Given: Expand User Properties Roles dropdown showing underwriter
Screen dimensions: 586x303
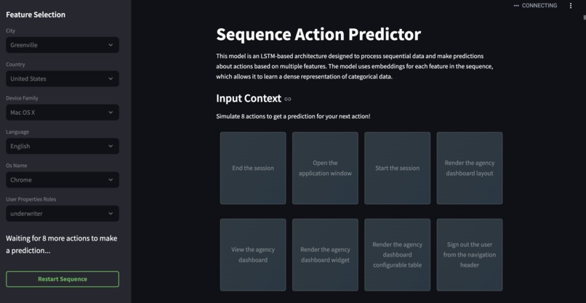Looking at the screenshot, I should (63, 214).
